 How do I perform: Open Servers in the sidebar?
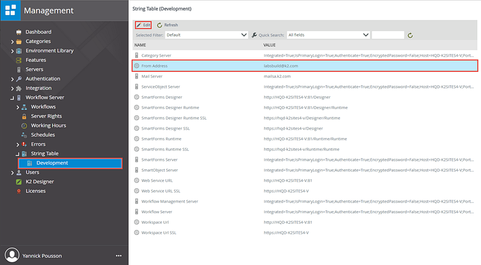click(x=35, y=70)
